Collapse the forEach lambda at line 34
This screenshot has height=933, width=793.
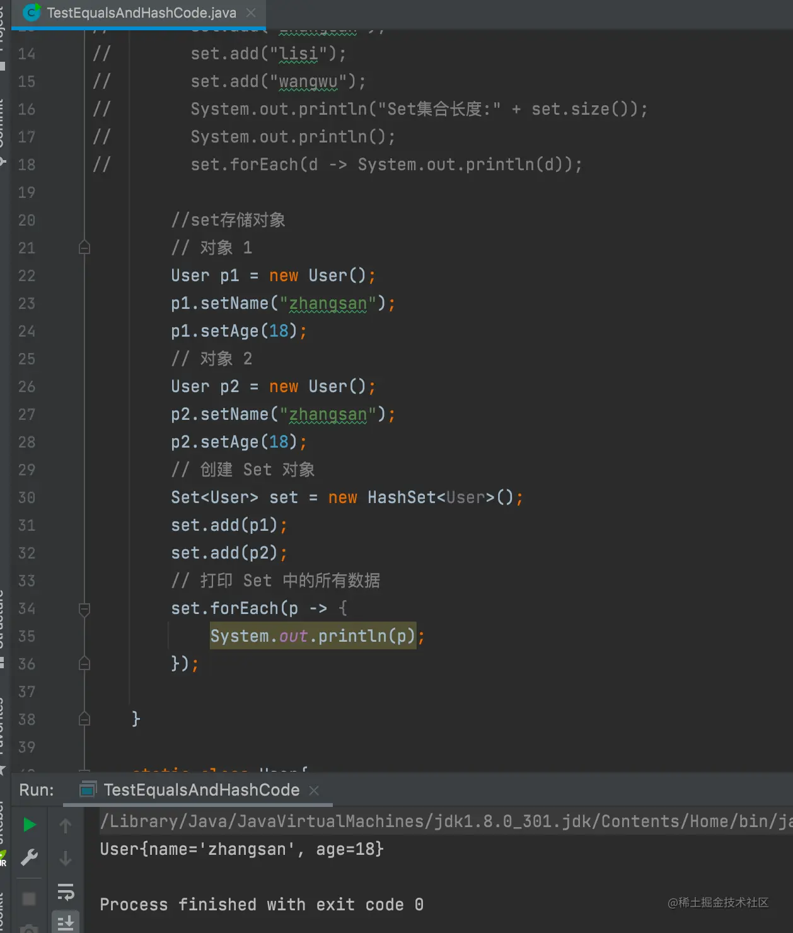84,609
